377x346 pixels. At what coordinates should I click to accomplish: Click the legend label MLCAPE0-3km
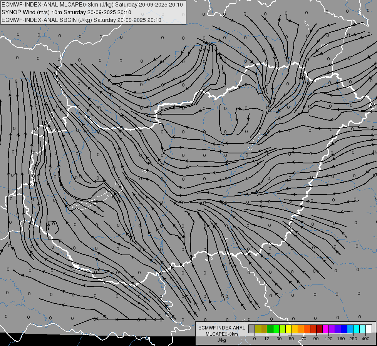pos(222,334)
